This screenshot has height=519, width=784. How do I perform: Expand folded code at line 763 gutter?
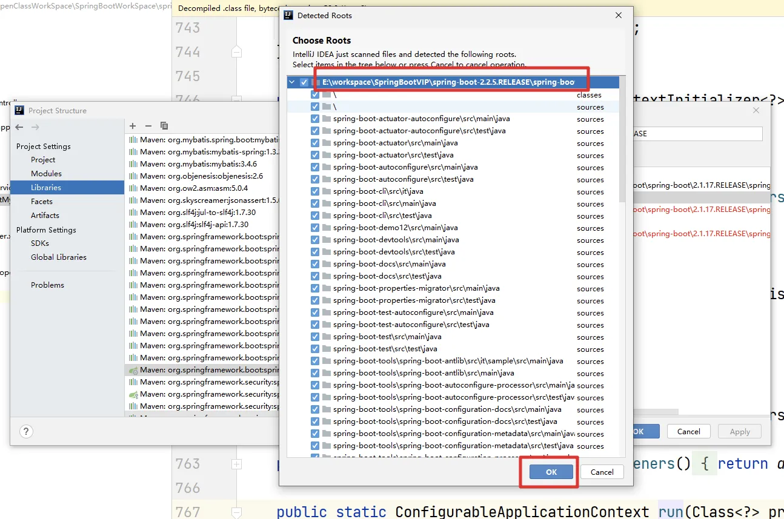pyautogui.click(x=236, y=464)
